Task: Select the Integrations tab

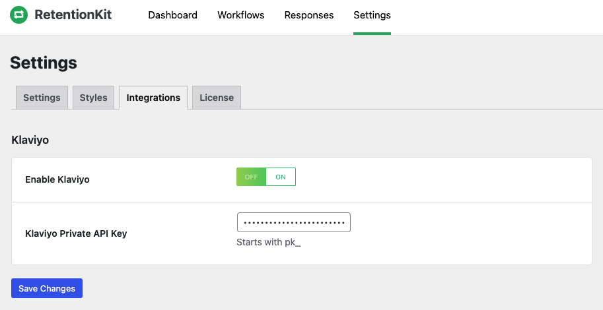Action: tap(153, 98)
